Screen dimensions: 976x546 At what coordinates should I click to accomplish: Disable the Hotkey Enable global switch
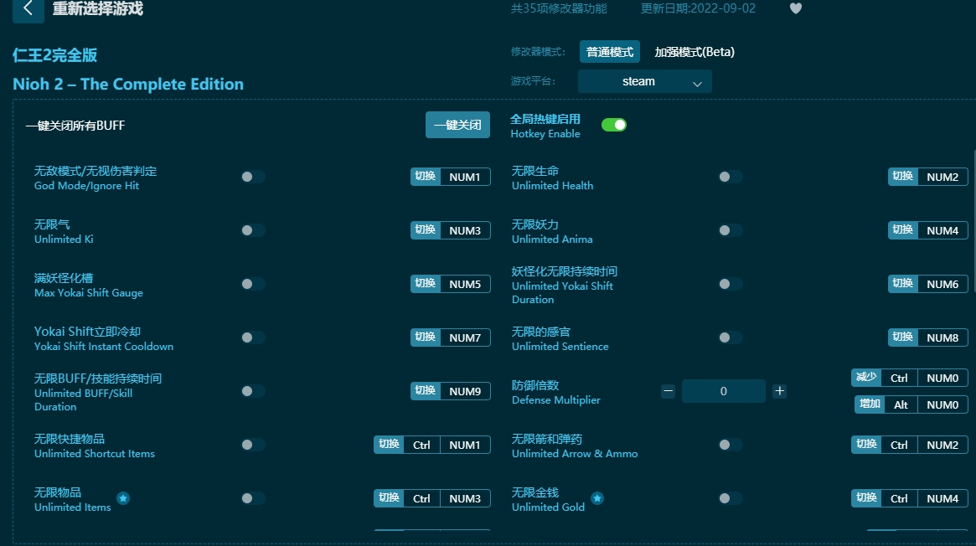tap(614, 123)
